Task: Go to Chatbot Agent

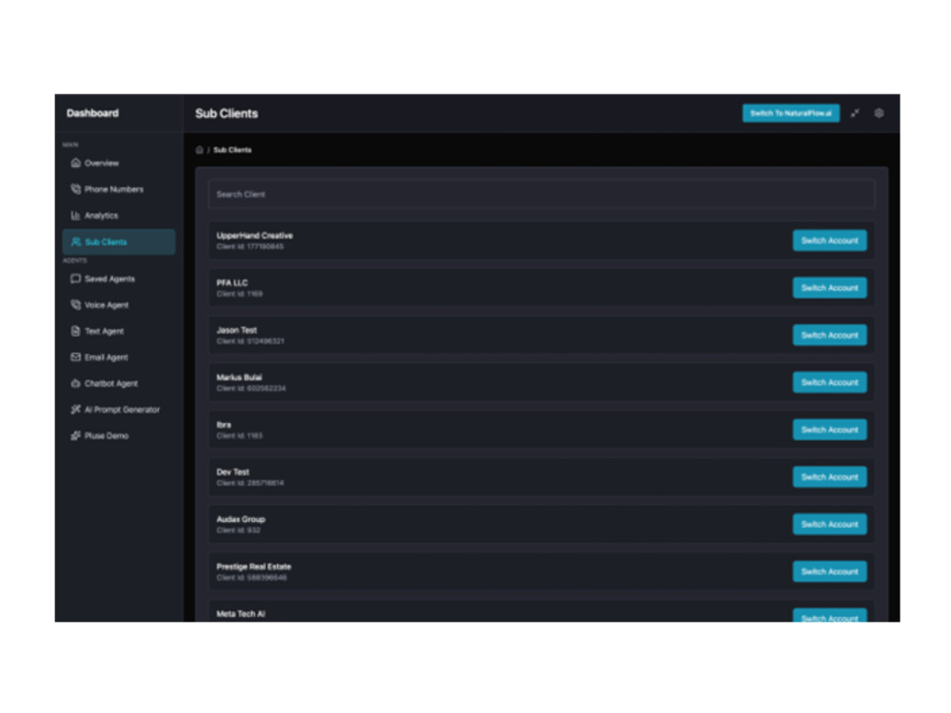Action: pos(119,383)
